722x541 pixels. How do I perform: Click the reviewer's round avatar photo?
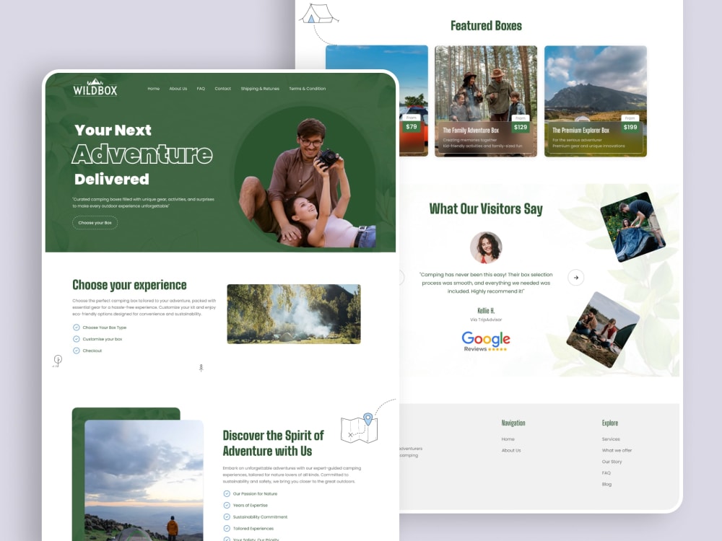[486, 247]
